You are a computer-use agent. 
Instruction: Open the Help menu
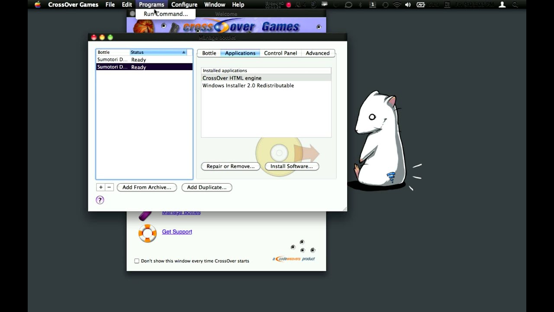238,5
